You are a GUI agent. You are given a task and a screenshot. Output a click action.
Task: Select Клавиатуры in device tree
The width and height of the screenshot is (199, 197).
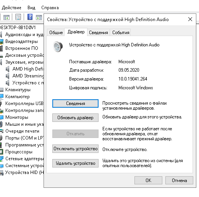click(x=18, y=90)
